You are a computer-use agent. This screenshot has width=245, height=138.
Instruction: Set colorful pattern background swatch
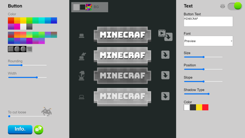(89, 7)
